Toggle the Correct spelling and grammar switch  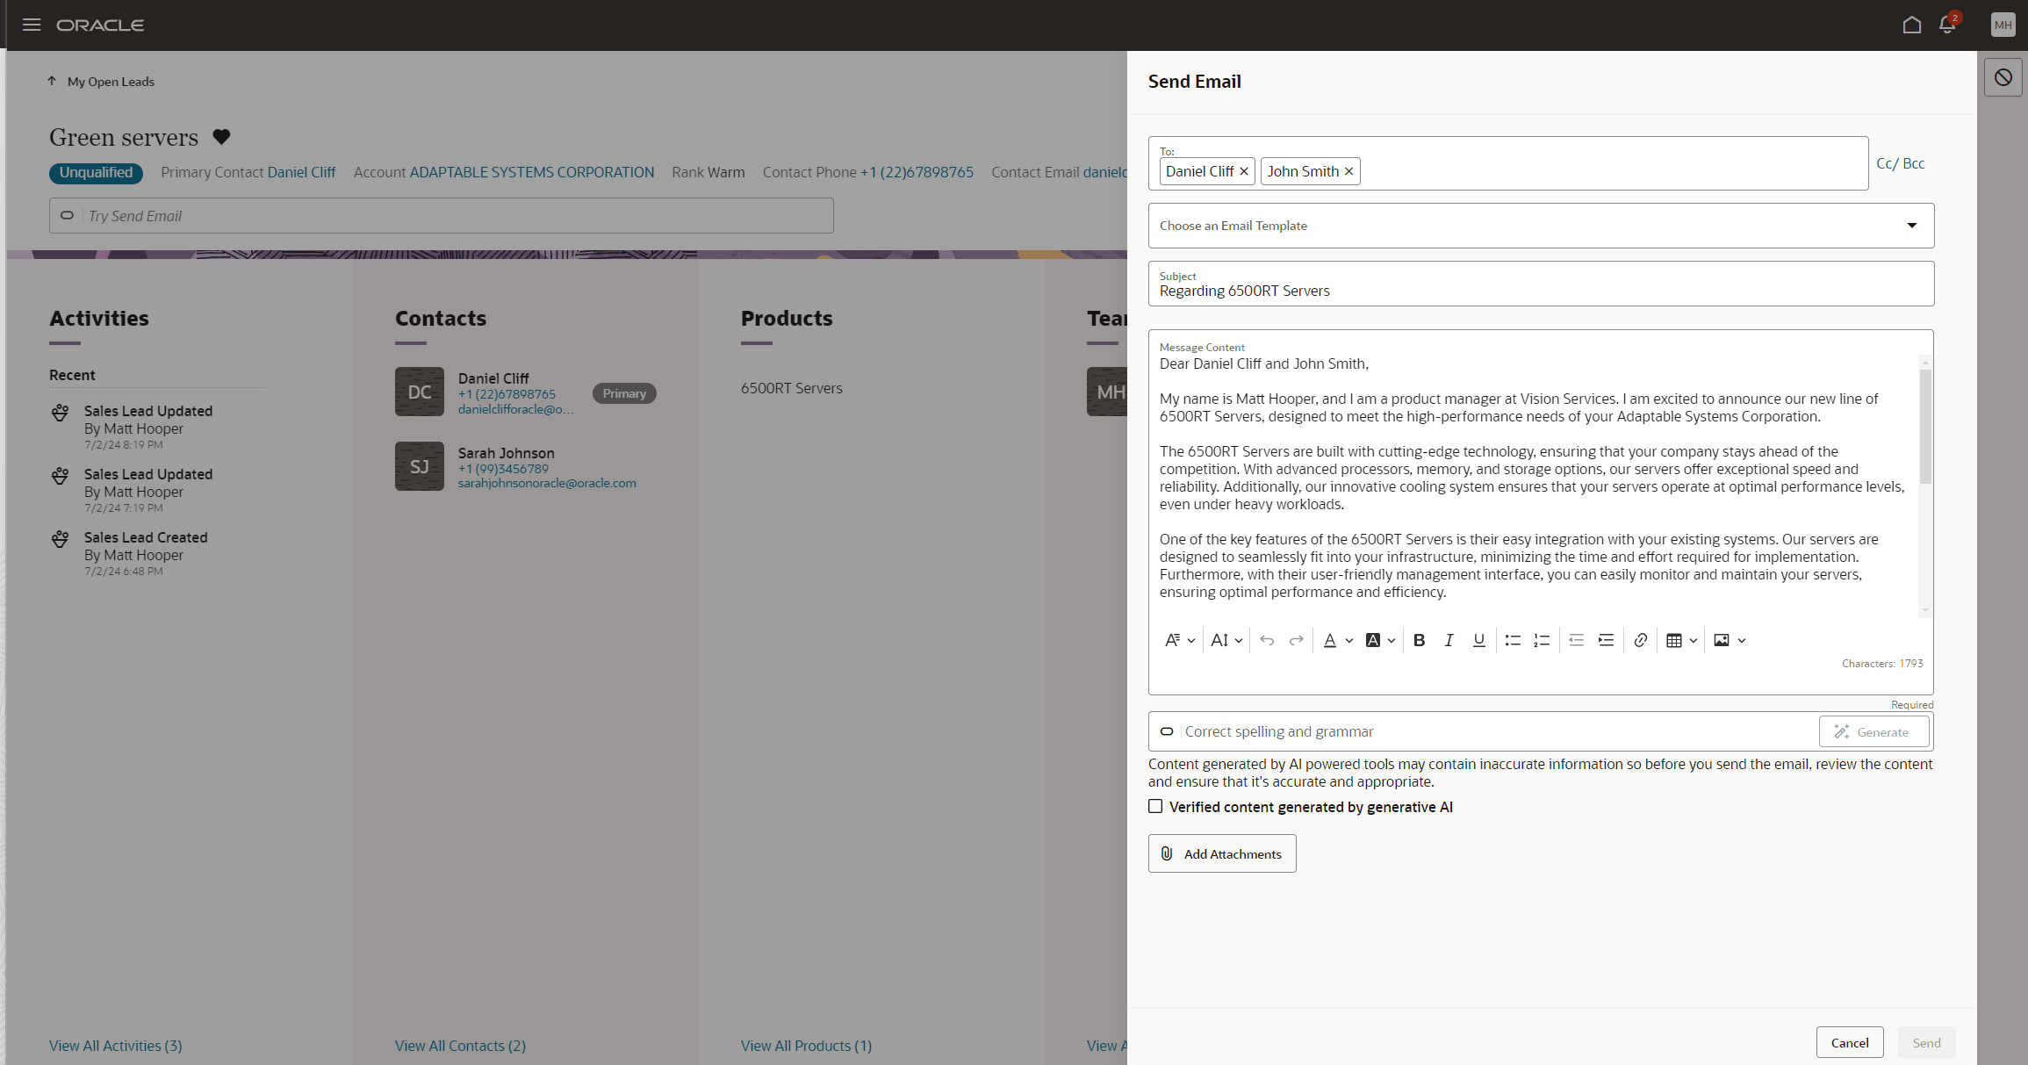click(1168, 731)
